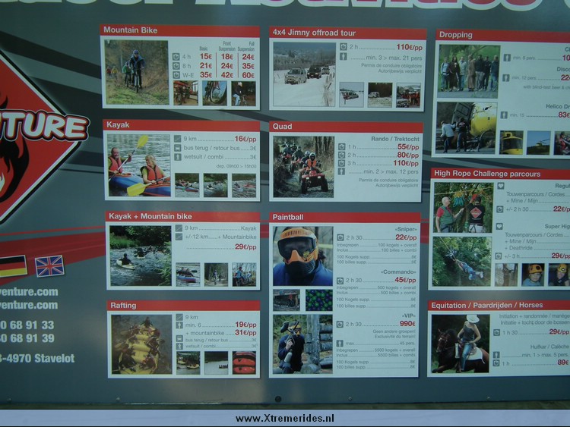Click the clock icon beside High Rope +/- 2 h 30

click(500, 209)
